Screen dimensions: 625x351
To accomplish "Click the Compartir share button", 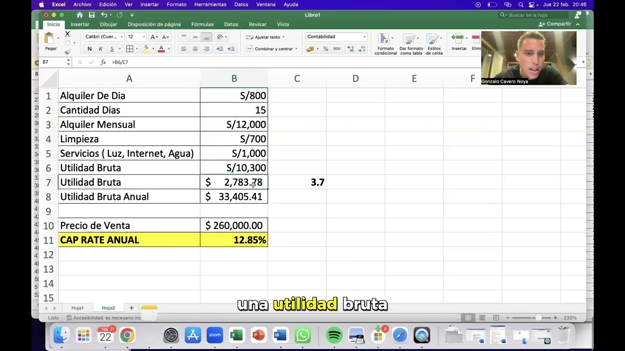I will click(x=555, y=24).
